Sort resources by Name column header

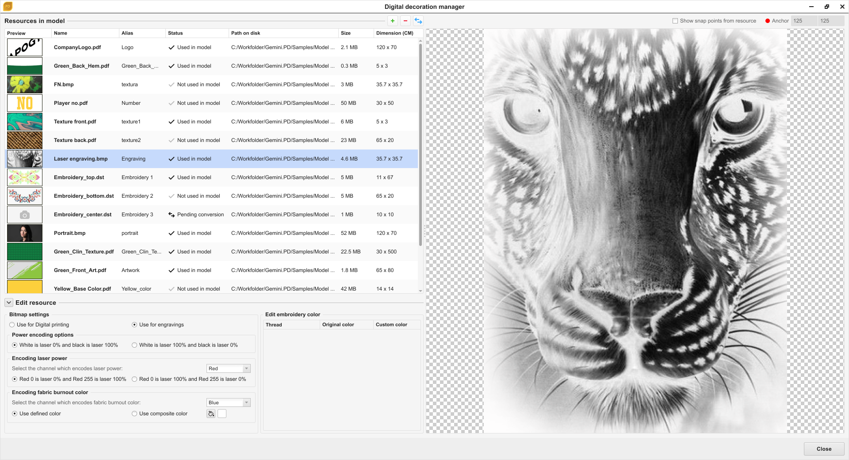point(61,33)
